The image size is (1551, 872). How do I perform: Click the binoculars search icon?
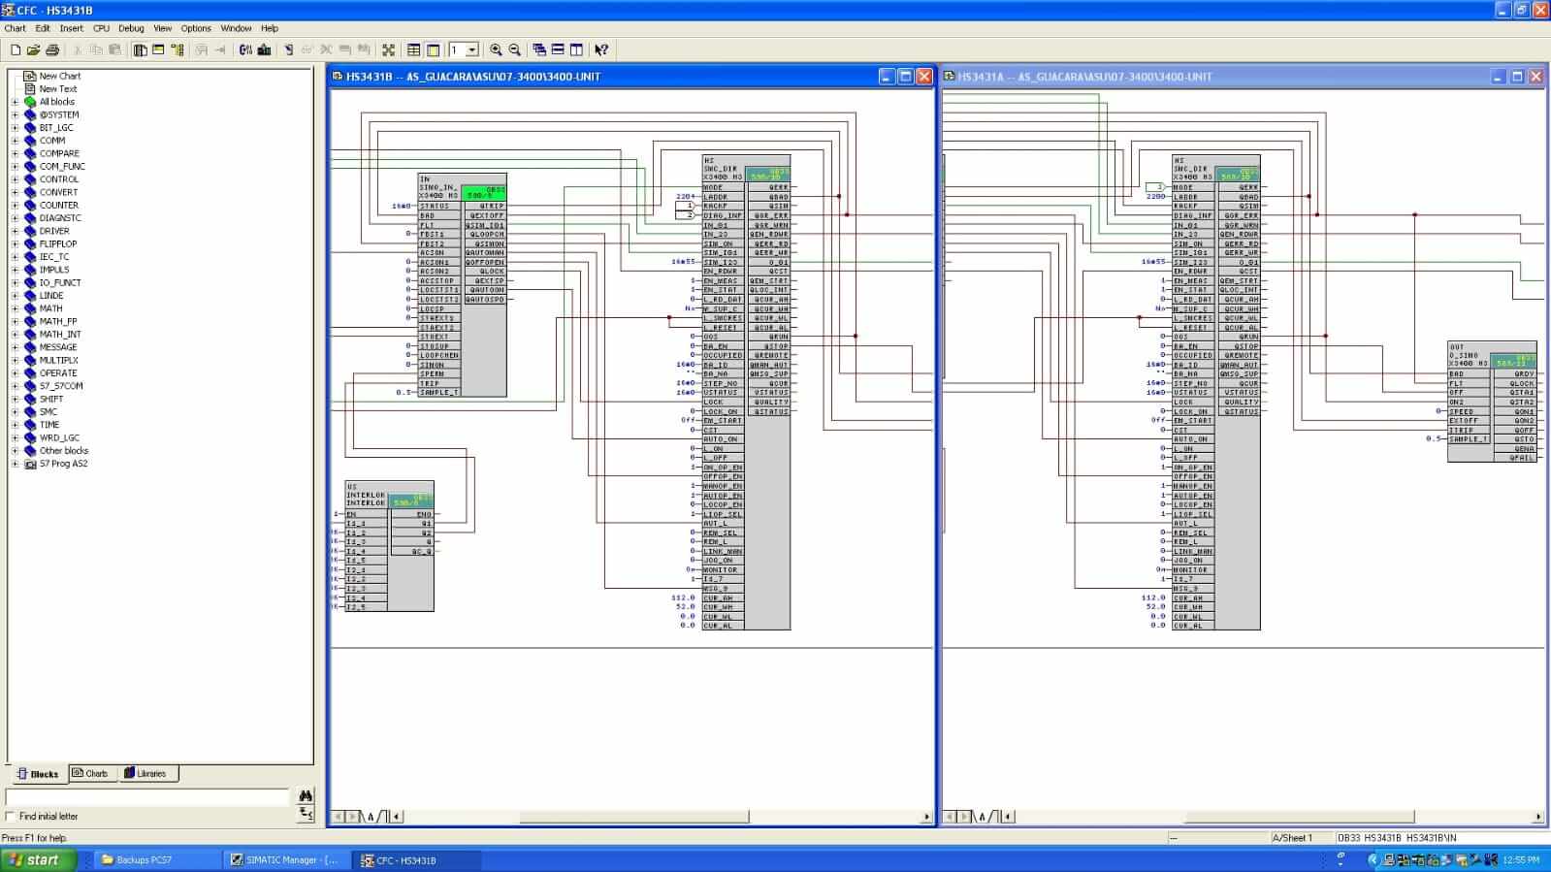click(306, 795)
